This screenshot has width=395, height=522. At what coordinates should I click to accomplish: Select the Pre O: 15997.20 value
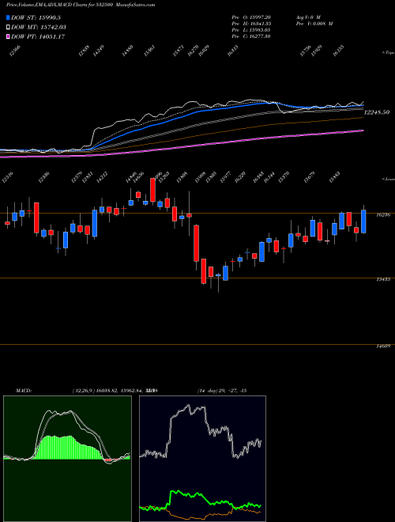tap(251, 17)
